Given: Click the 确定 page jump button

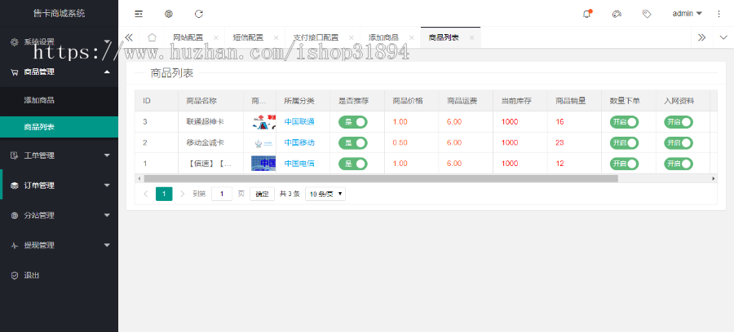Looking at the screenshot, I should pyautogui.click(x=262, y=194).
